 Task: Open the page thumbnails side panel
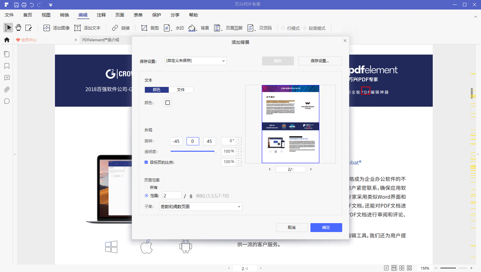tap(7, 54)
